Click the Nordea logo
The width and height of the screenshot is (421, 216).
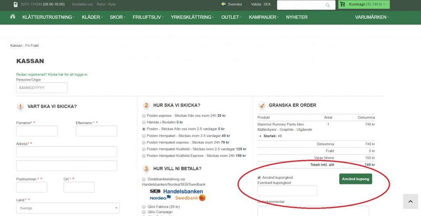(x=160, y=198)
